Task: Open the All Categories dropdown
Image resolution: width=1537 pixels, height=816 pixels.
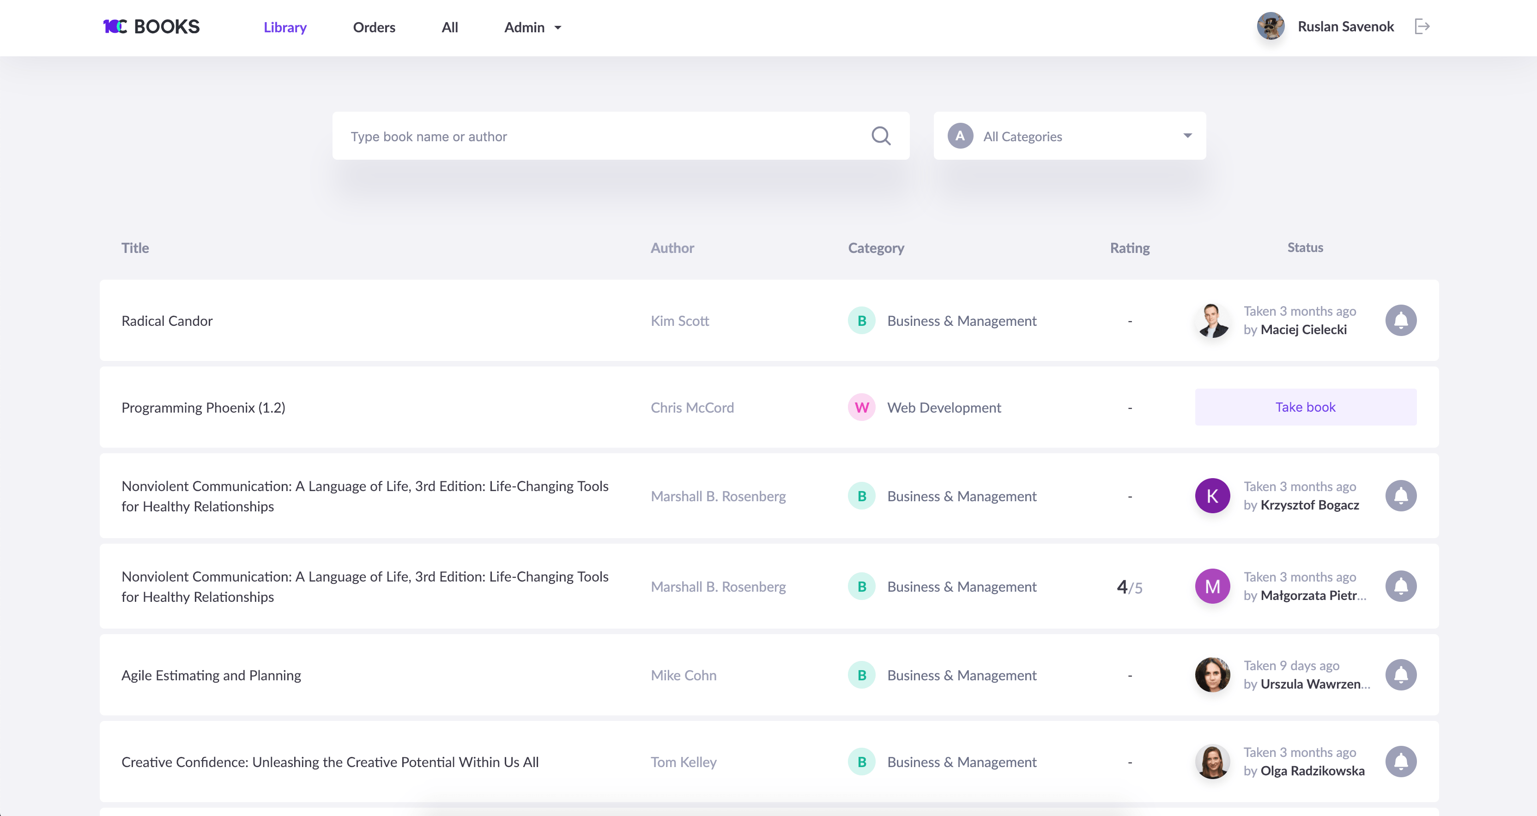Action: tap(1069, 136)
